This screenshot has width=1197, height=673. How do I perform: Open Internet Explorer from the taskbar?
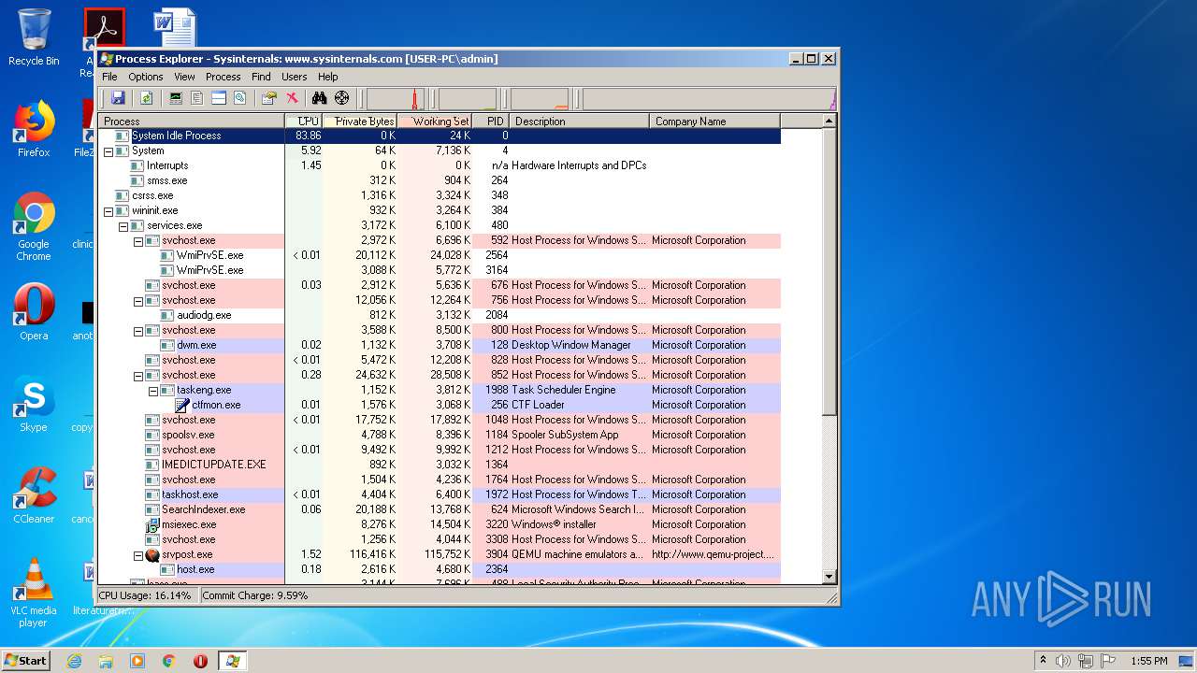(74, 661)
